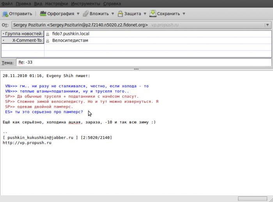The image size is (273, 202).
Task: Open the Файл menu
Action: point(7,4)
